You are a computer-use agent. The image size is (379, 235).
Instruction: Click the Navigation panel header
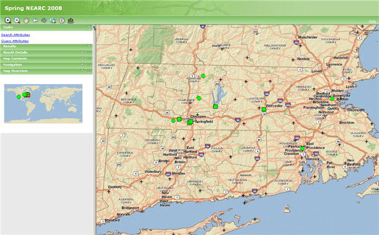pyautogui.click(x=46, y=65)
